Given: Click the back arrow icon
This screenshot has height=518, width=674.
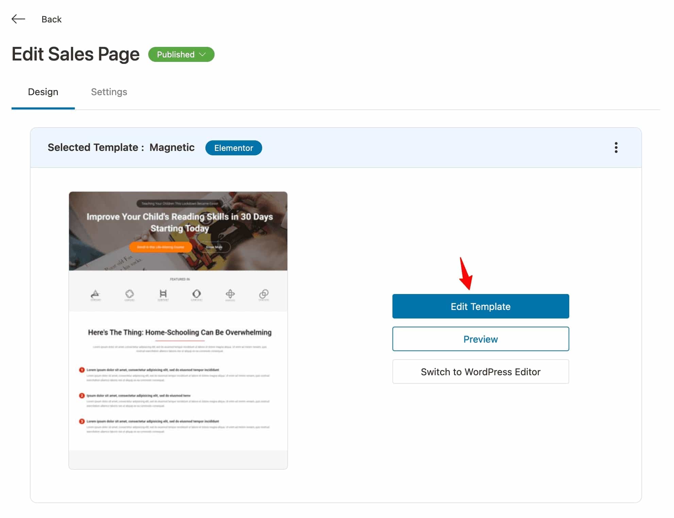Looking at the screenshot, I should click(x=18, y=19).
